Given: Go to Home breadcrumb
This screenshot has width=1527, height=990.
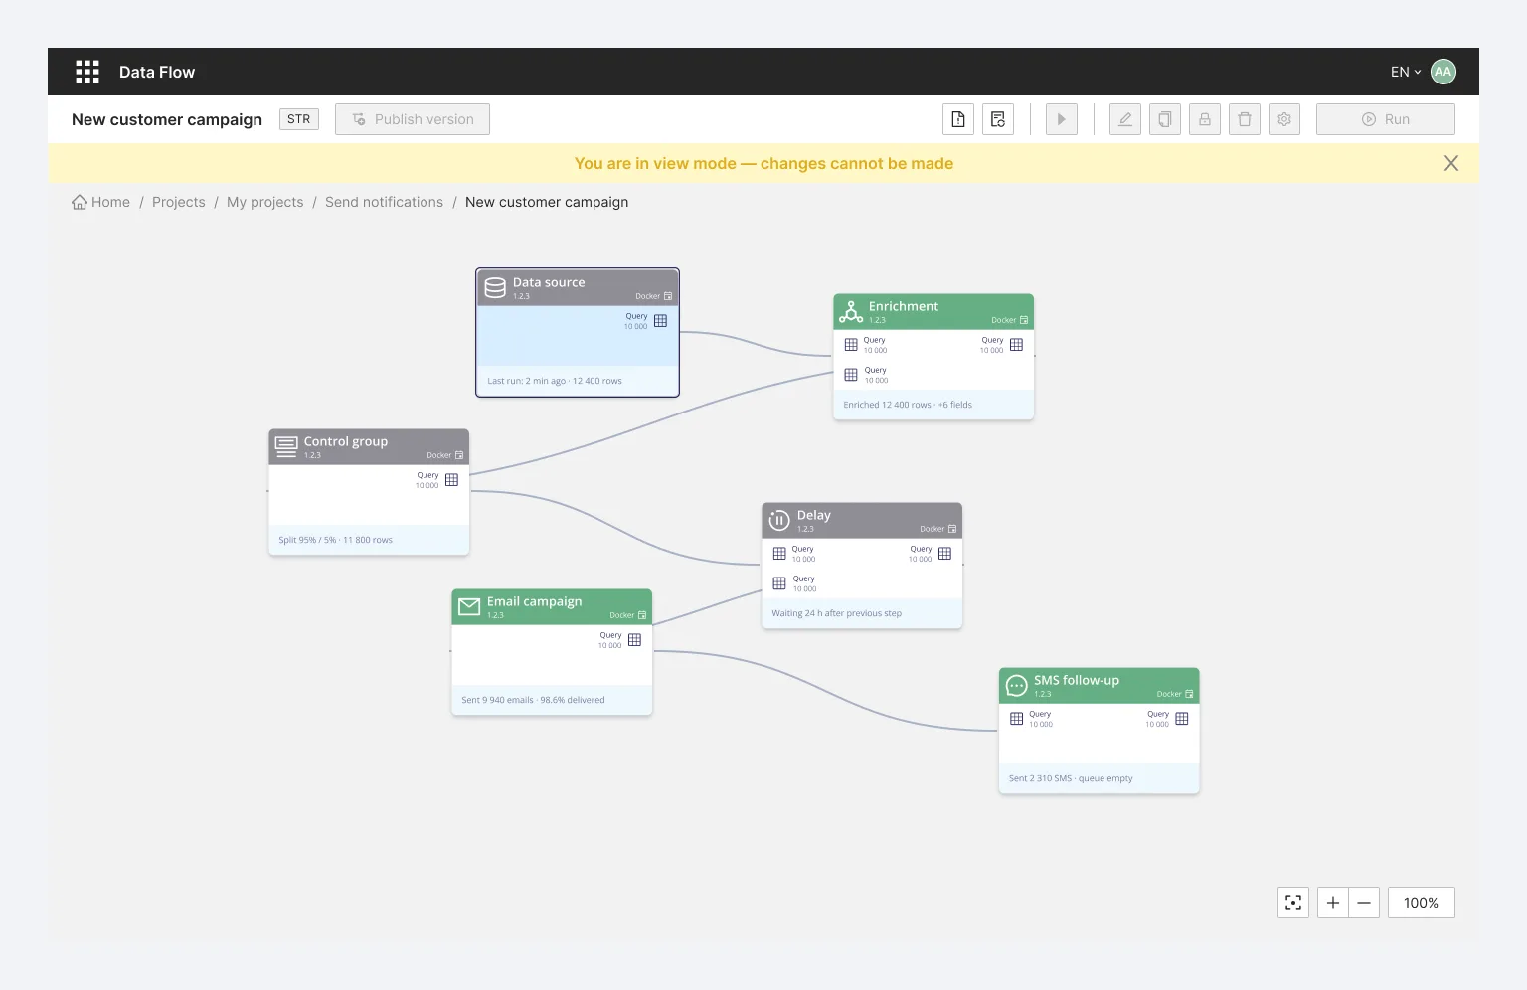Looking at the screenshot, I should [x=100, y=202].
